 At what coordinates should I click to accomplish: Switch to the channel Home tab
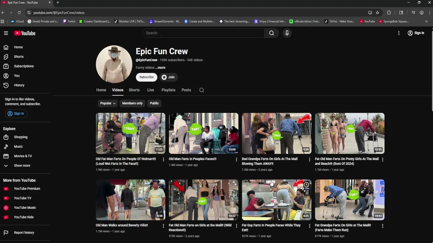coord(101,90)
